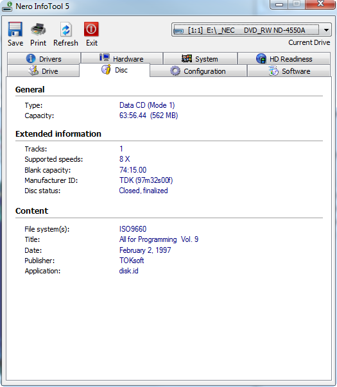This screenshot has width=337, height=387.
Task: Select the Disc tab
Action: click(114, 70)
